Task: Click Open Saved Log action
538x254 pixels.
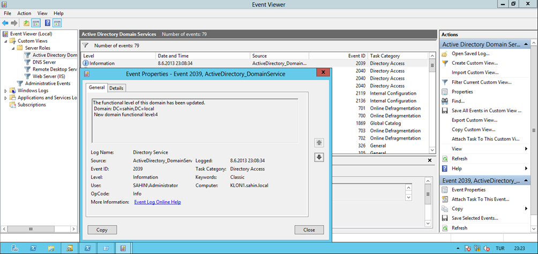Action: [x=470, y=53]
